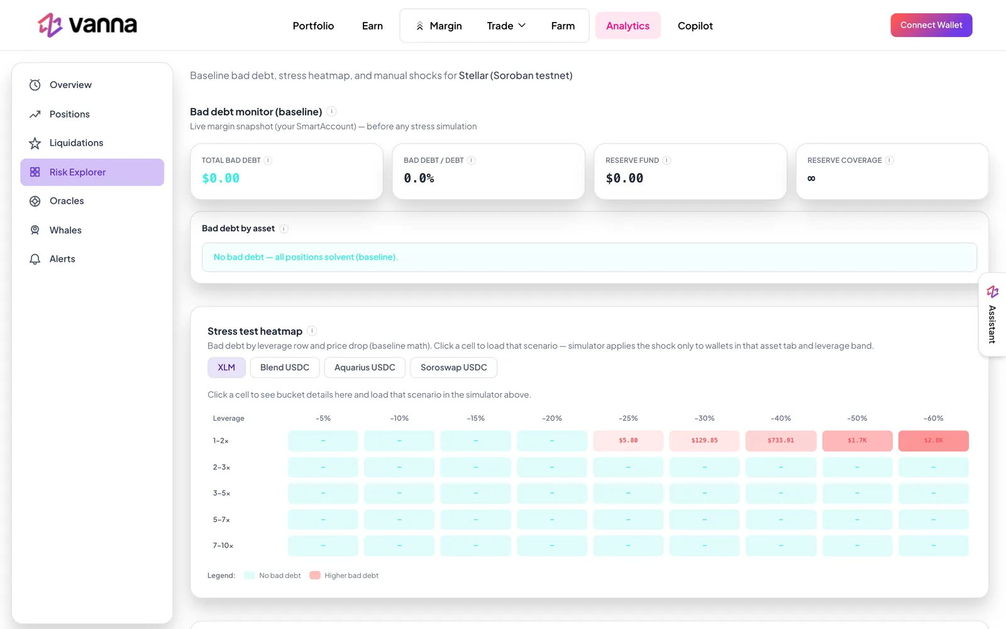Open the Assistant side panel

992,314
